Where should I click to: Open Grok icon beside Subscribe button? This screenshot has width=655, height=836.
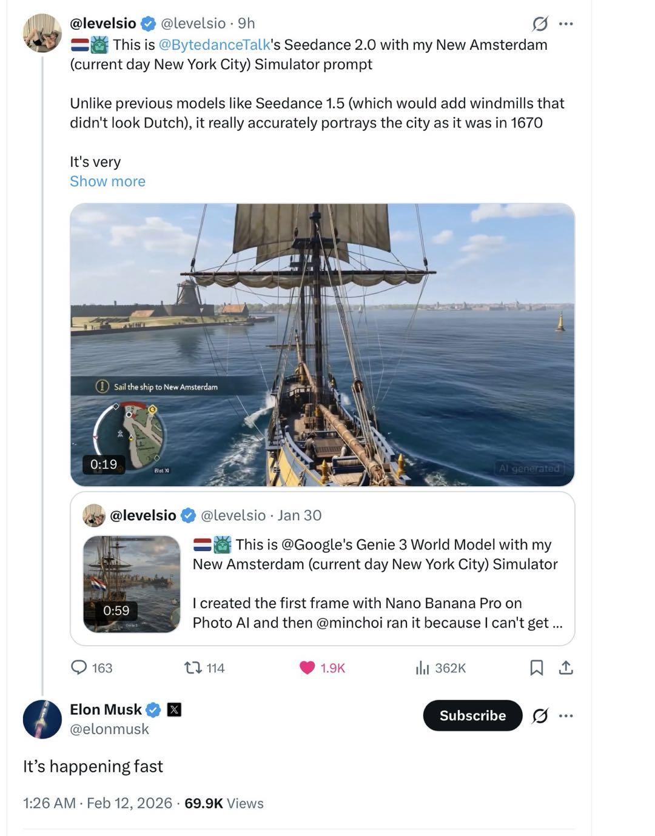point(540,716)
